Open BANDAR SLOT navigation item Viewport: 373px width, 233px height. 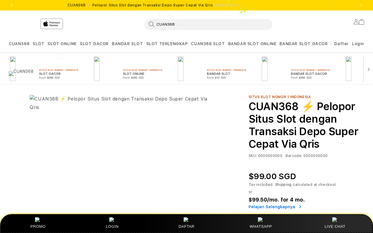point(127,44)
